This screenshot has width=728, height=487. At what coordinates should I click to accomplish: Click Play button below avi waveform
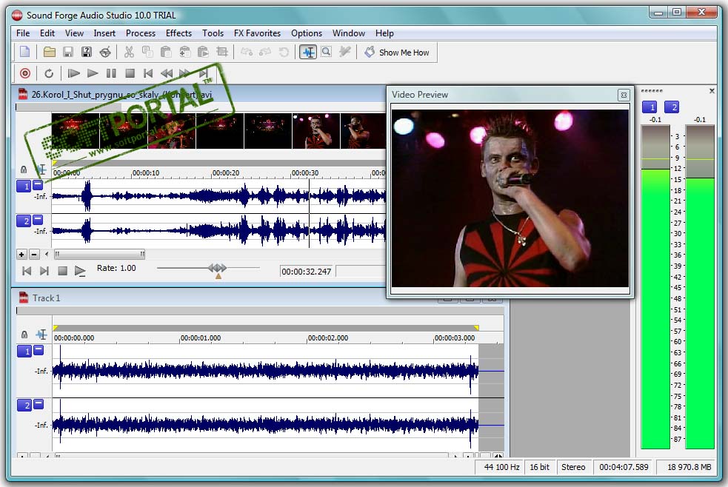(x=80, y=272)
